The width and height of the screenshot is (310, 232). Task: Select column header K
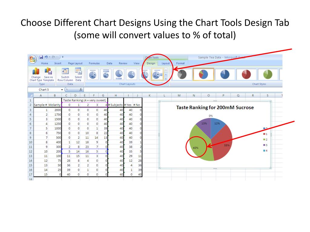(x=150, y=95)
